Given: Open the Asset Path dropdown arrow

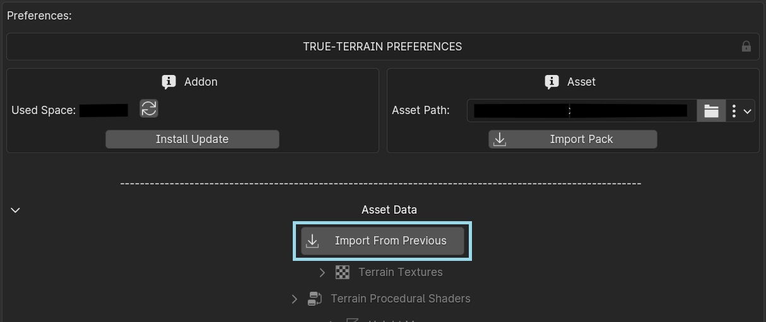Looking at the screenshot, I should 748,111.
